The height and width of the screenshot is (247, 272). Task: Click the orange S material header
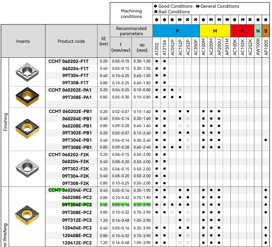(266, 31)
